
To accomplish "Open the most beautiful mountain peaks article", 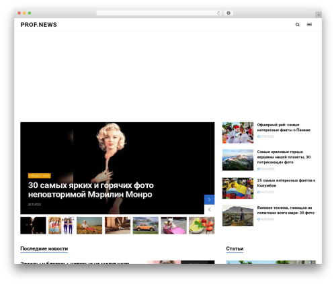I will [284, 157].
